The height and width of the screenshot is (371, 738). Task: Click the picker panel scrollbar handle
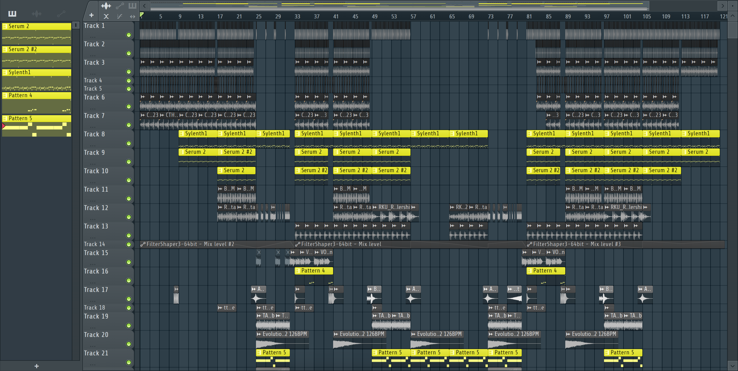click(76, 25)
